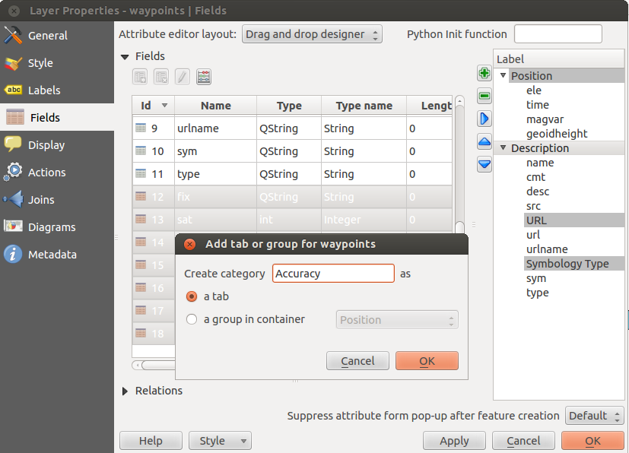The image size is (629, 453).
Task: Click the Apply button
Action: pyautogui.click(x=454, y=441)
